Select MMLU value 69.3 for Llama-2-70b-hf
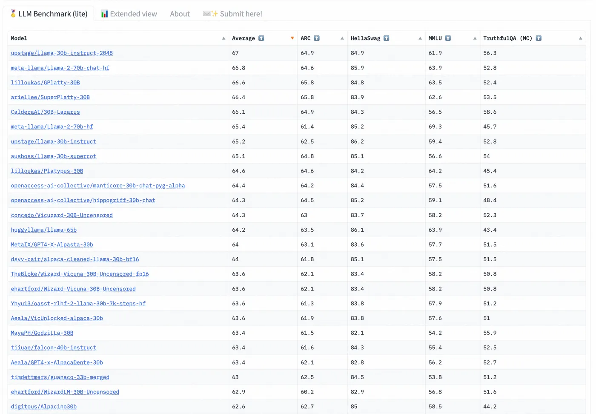596x414 pixels. point(435,127)
